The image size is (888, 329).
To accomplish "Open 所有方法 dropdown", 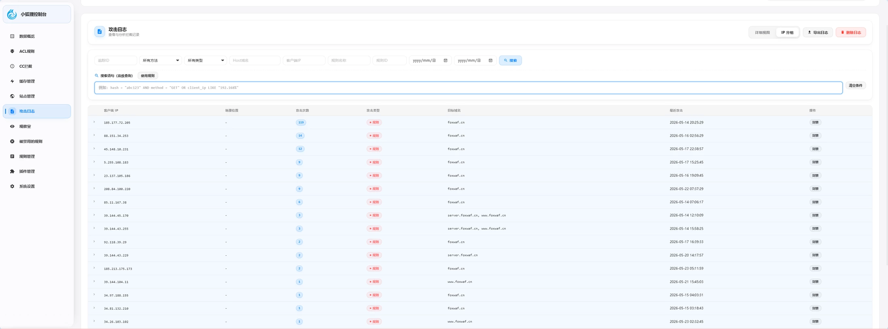I will [x=160, y=60].
